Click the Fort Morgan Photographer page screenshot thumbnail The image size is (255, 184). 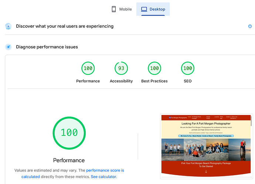pos(206,146)
